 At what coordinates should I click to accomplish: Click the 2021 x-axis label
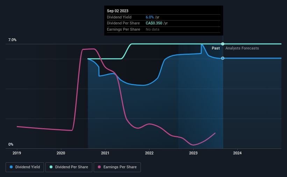105,153
